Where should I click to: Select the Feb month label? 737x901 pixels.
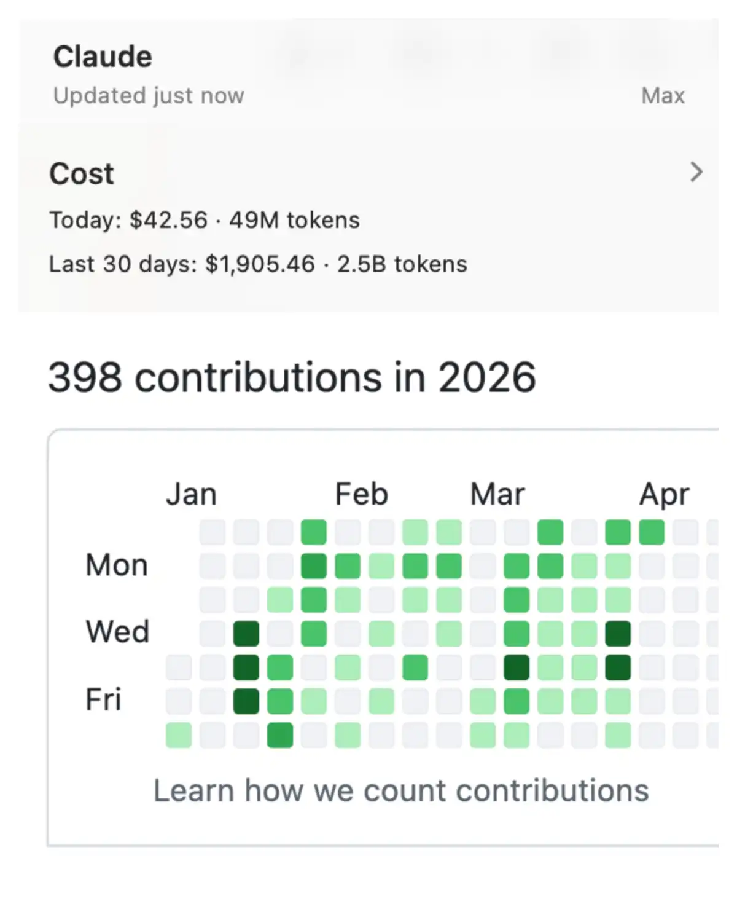(x=361, y=495)
